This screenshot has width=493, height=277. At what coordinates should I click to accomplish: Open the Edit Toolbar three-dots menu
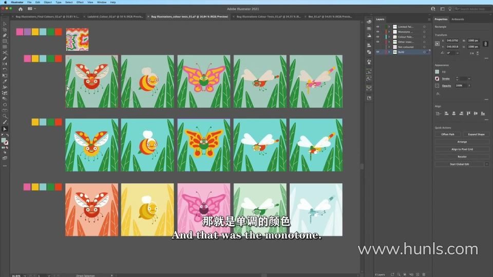point(5,166)
